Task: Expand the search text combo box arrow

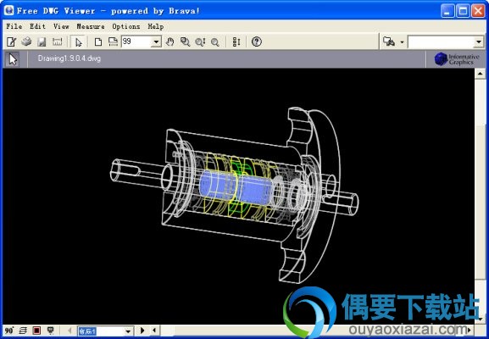Action: (x=479, y=42)
